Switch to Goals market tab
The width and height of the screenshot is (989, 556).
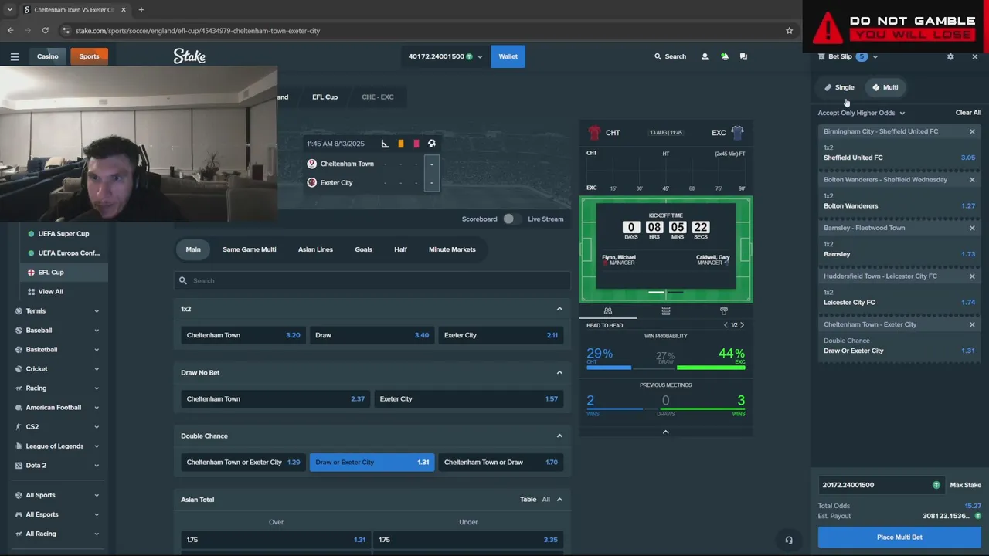pos(363,249)
